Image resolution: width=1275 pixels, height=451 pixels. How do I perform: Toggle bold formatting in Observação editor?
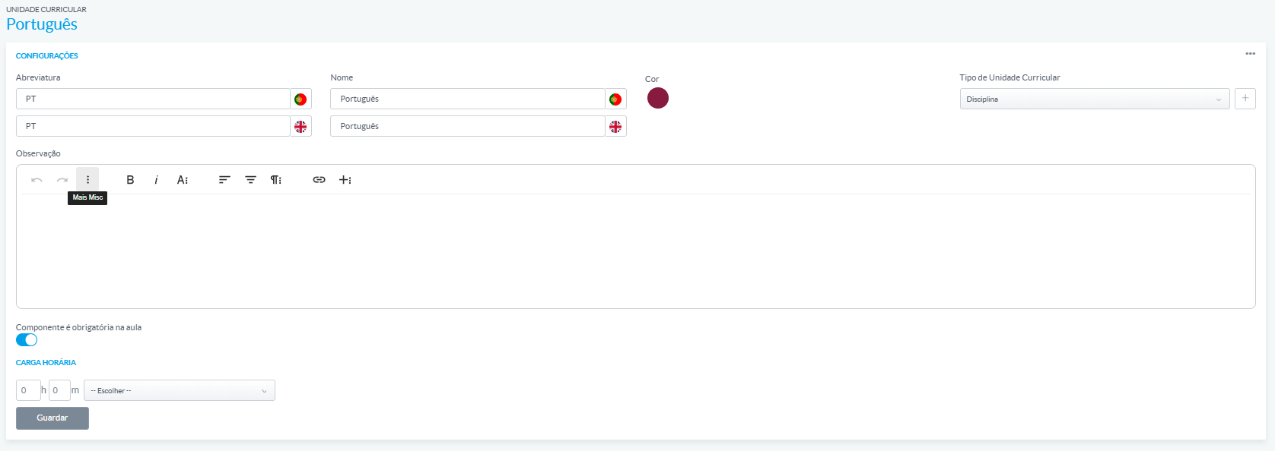130,180
